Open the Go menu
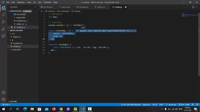This screenshot has width=200, height=112. coord(35,2)
